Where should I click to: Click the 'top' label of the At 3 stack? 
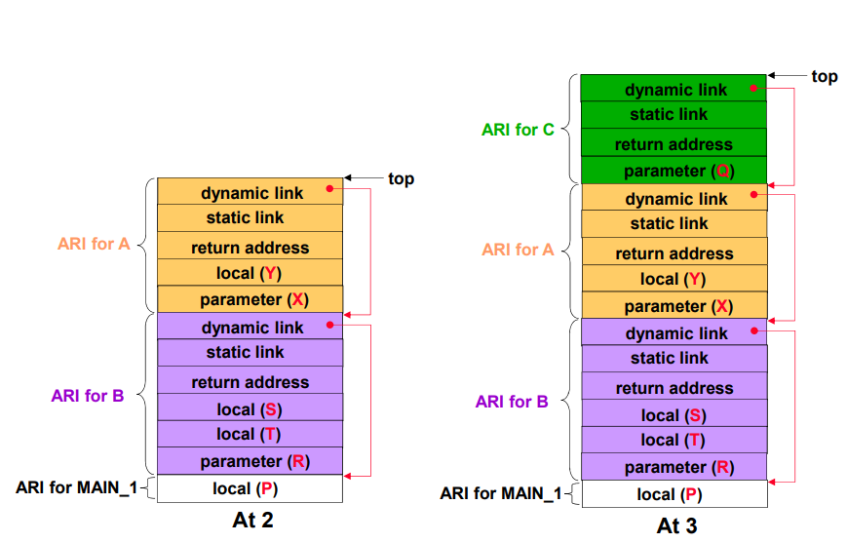pos(825,77)
